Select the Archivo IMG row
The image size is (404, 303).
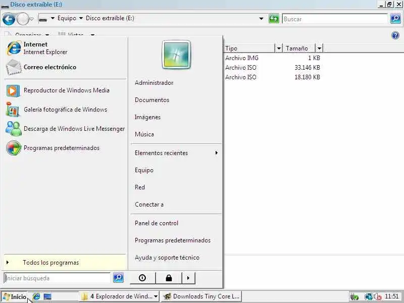click(x=242, y=58)
